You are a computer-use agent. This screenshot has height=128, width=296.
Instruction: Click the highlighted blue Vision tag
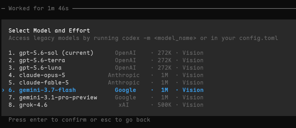click(x=193, y=90)
